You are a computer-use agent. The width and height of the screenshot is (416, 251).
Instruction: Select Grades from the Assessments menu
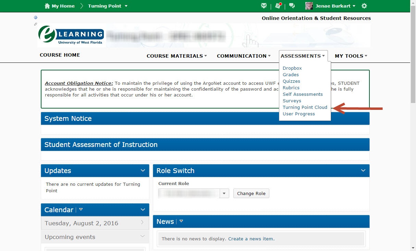coord(291,75)
